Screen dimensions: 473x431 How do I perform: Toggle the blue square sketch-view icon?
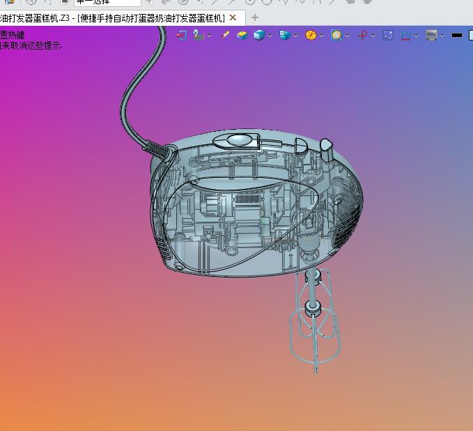point(388,36)
